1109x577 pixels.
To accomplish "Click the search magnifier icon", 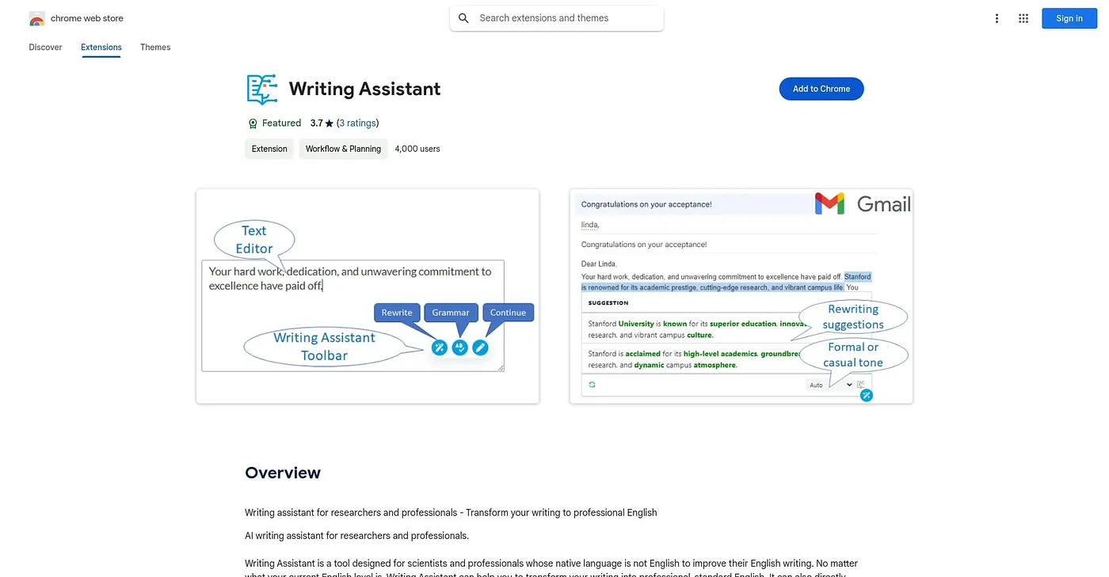I will pos(464,18).
